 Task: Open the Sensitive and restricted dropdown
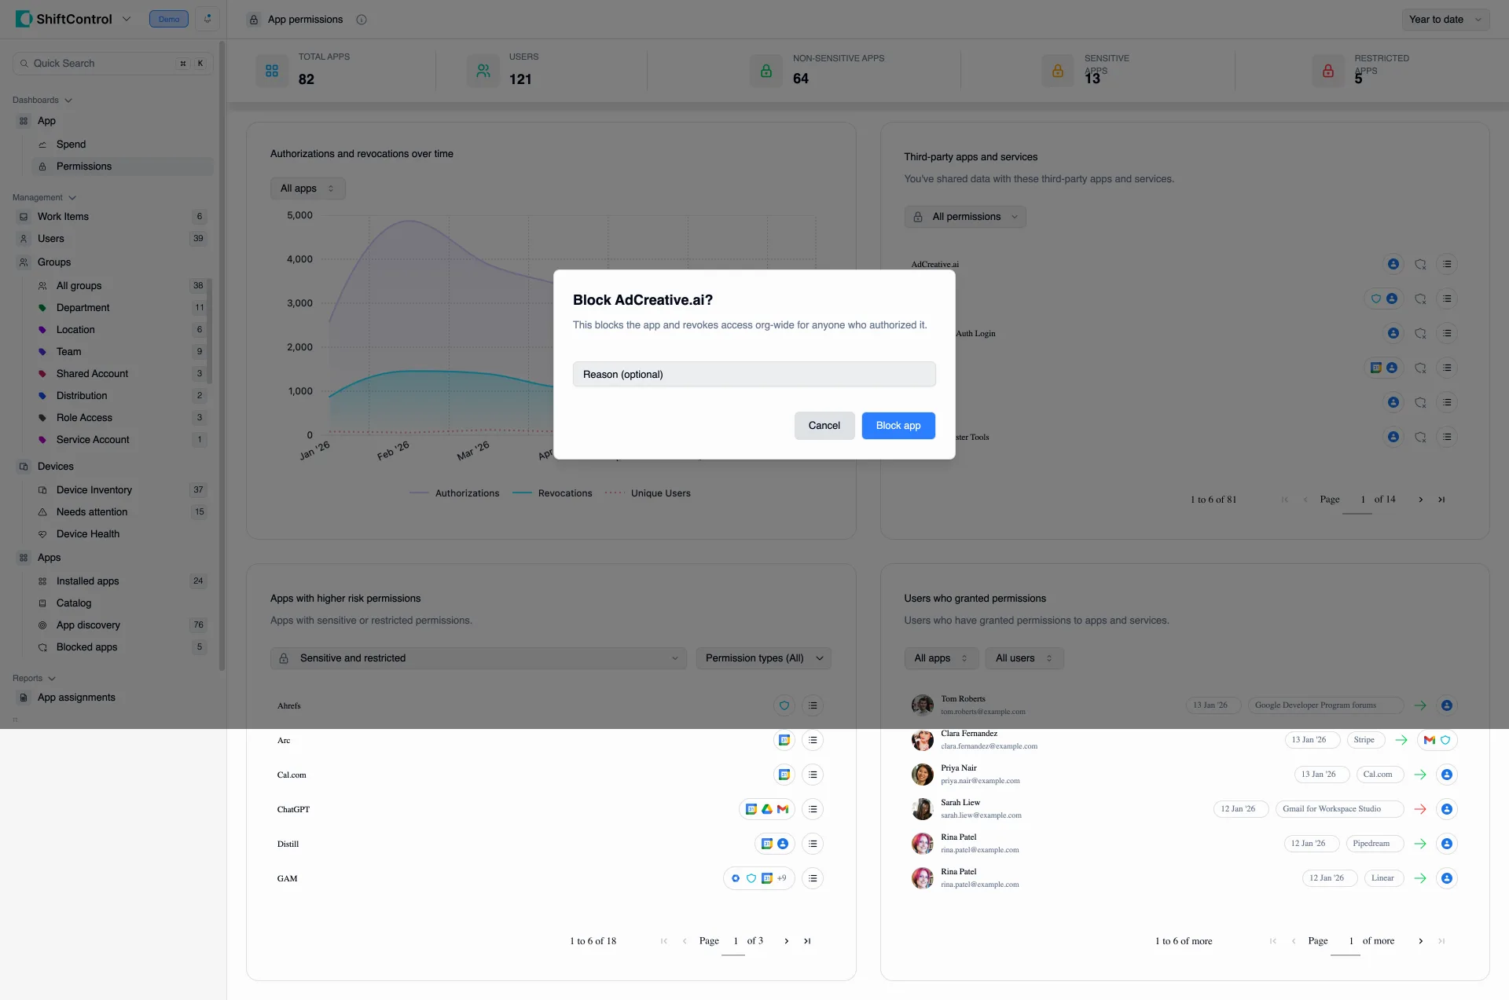coord(479,658)
